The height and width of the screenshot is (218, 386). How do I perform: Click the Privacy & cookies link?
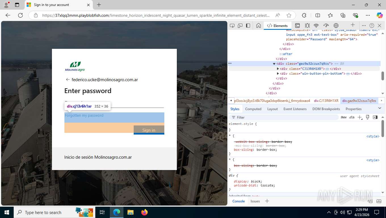tap(200, 202)
